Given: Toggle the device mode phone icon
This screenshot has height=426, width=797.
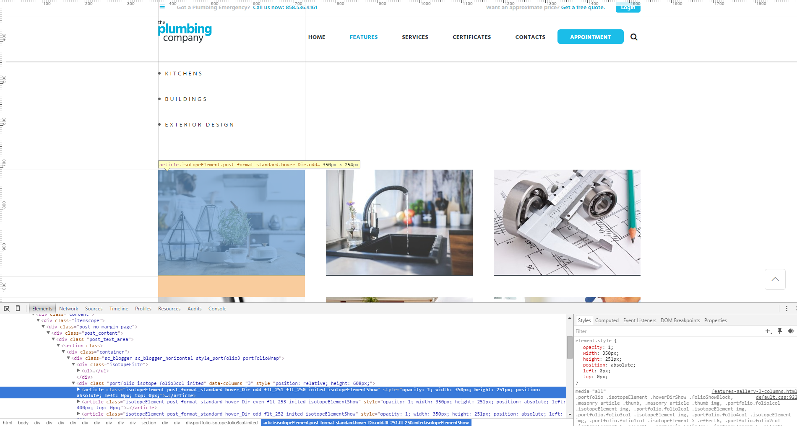Looking at the screenshot, I should 18,308.
